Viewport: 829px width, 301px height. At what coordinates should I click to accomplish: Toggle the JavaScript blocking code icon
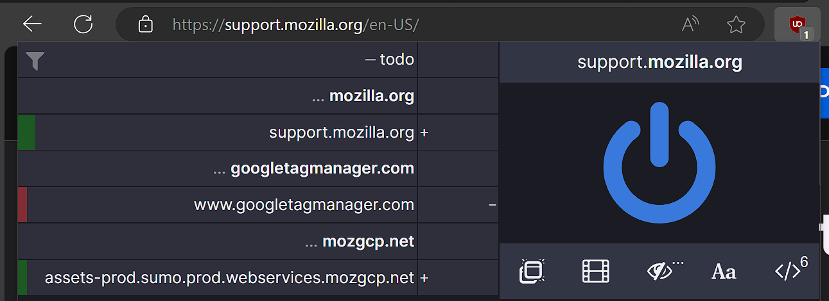coord(788,272)
